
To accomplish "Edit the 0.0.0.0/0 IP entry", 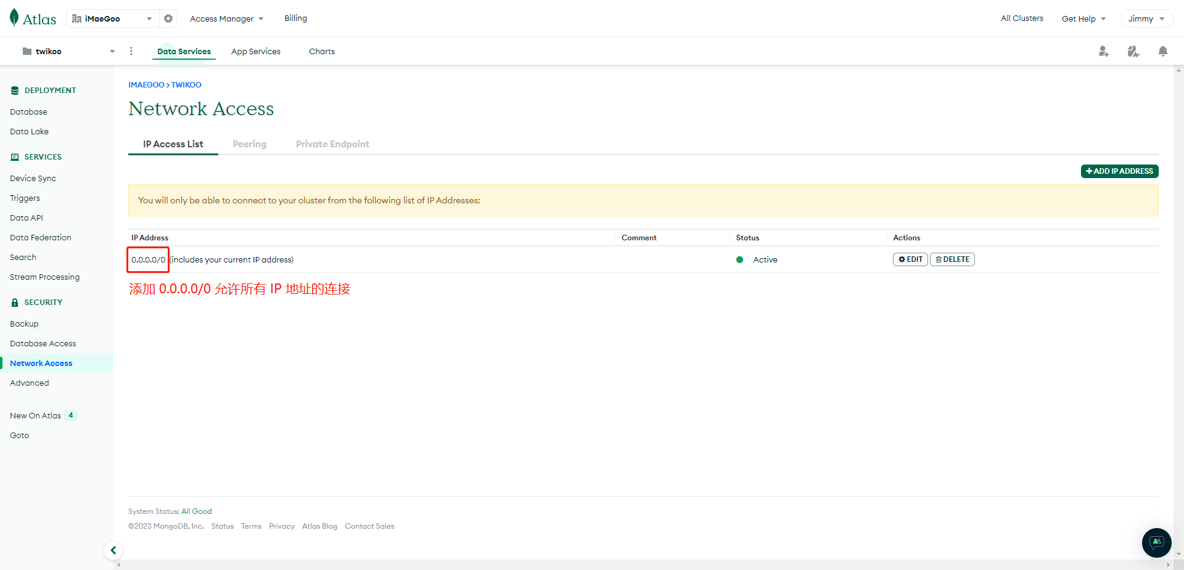I will pos(910,259).
